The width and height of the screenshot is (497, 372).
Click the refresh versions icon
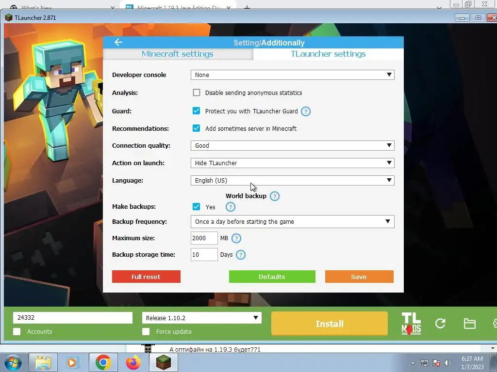(x=440, y=323)
